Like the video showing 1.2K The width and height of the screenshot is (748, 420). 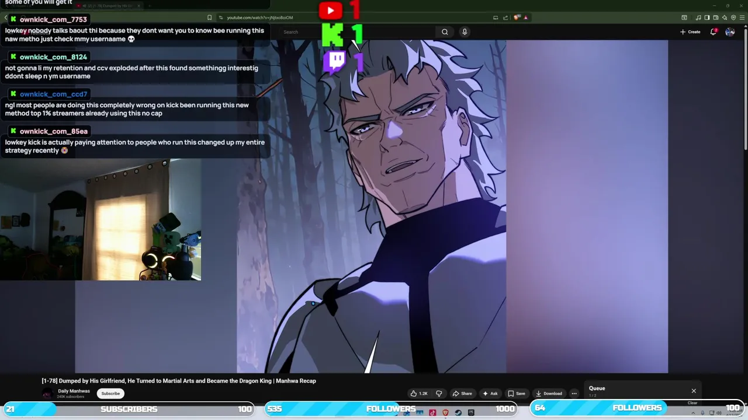tap(419, 394)
